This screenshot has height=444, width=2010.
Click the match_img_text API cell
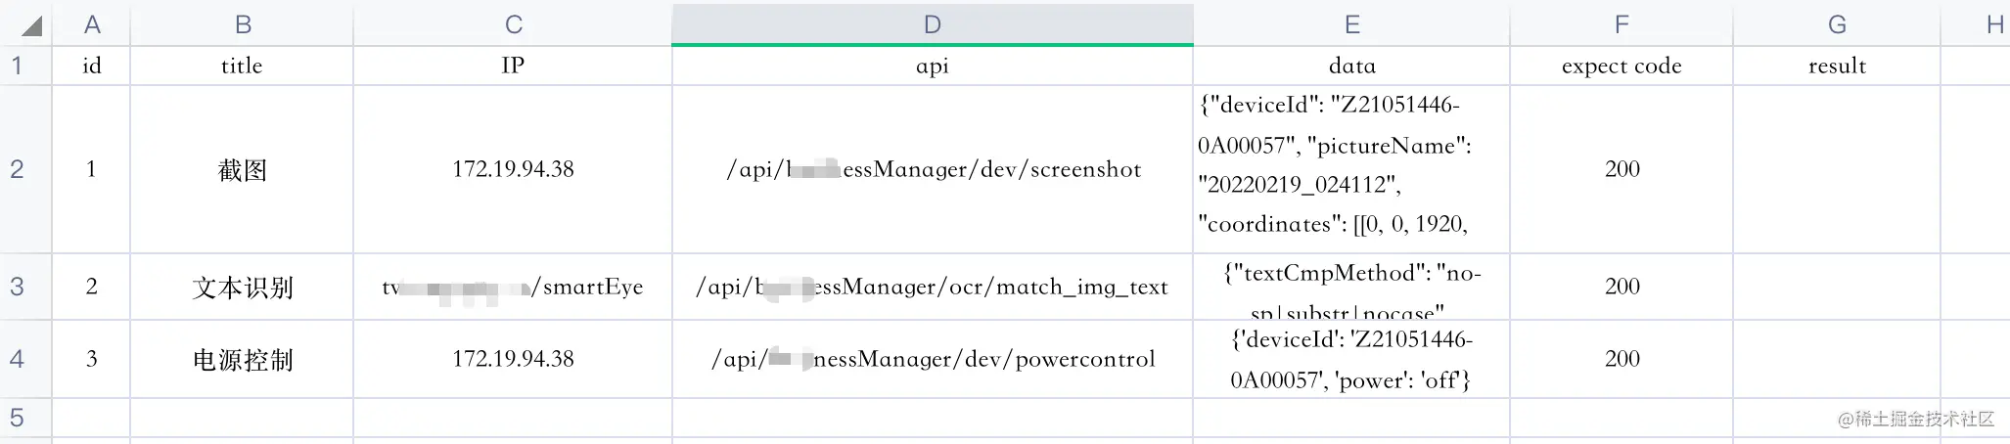pos(933,287)
